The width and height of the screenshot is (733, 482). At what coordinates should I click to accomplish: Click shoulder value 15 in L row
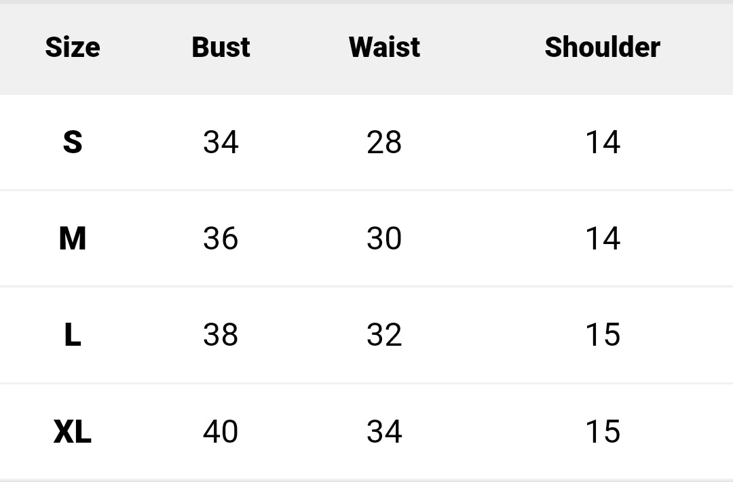[x=603, y=335]
